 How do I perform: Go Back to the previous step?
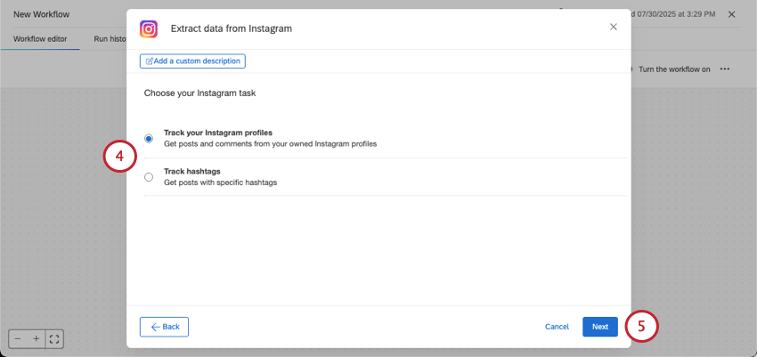(164, 327)
